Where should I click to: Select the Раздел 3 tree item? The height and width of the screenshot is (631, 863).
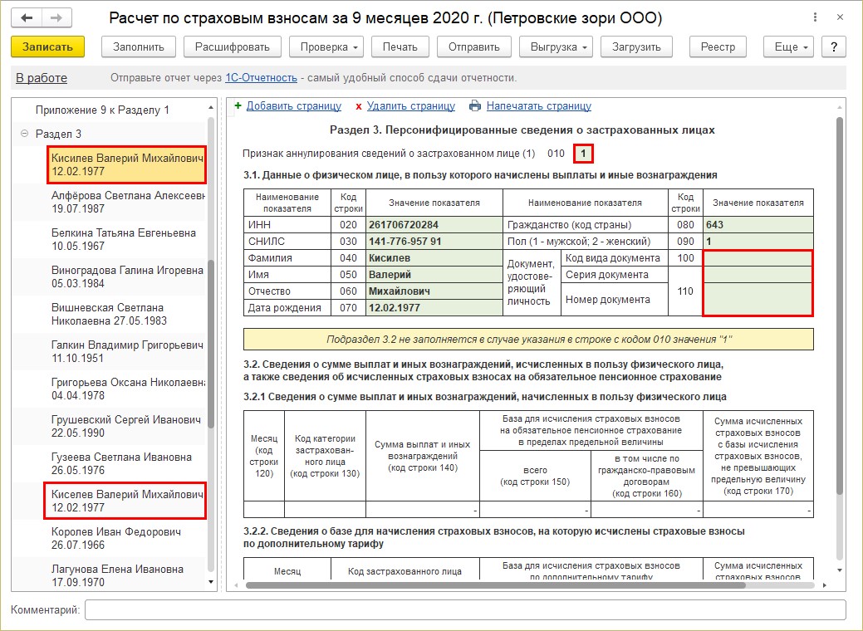click(58, 134)
